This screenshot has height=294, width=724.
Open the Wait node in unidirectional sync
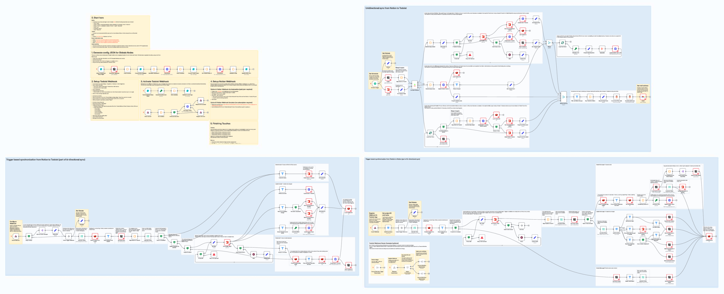[x=510, y=55]
